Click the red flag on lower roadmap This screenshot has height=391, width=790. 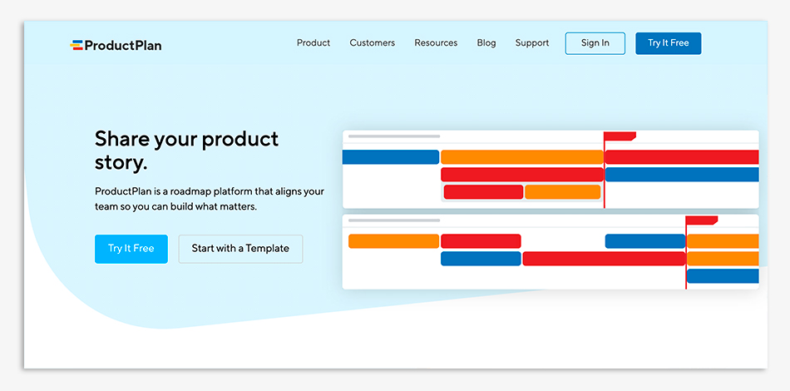click(x=701, y=220)
